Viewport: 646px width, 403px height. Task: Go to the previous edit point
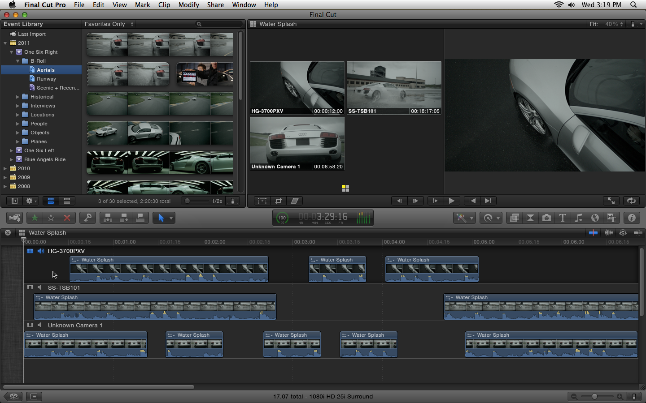tap(472, 201)
